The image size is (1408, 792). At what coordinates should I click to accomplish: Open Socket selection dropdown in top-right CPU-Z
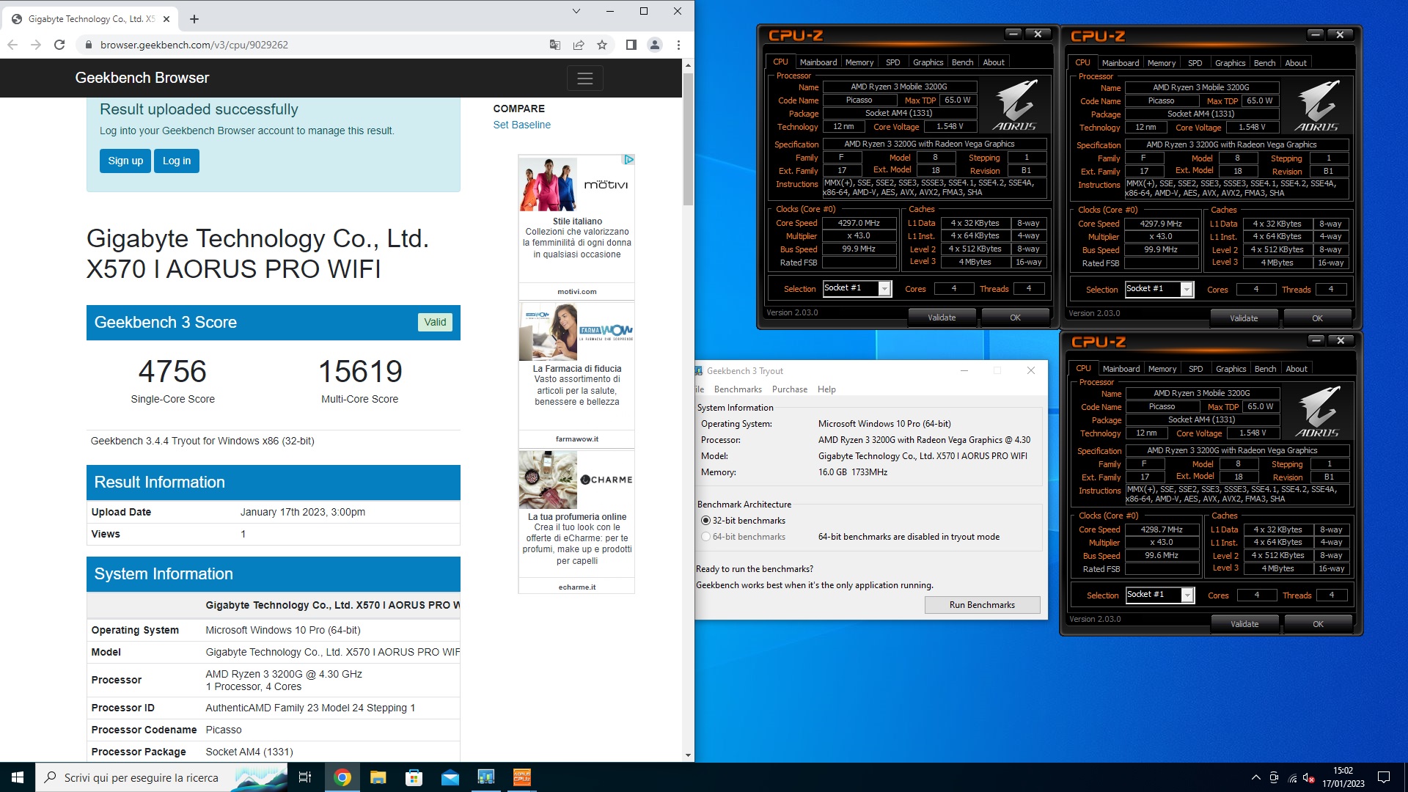pyautogui.click(x=1187, y=289)
